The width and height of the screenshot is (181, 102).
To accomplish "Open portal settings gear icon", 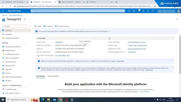I will tap(143, 11).
